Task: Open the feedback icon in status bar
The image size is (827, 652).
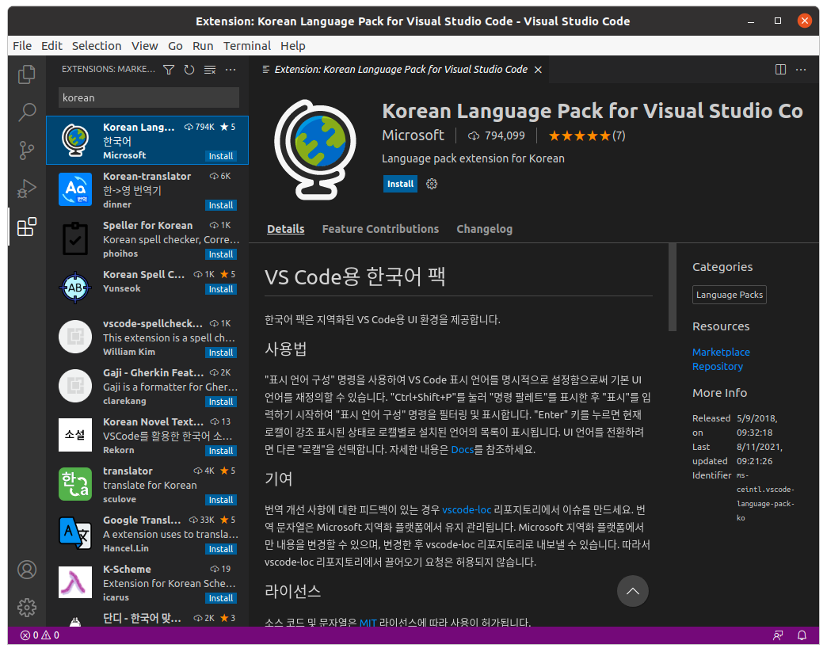Action: click(778, 635)
